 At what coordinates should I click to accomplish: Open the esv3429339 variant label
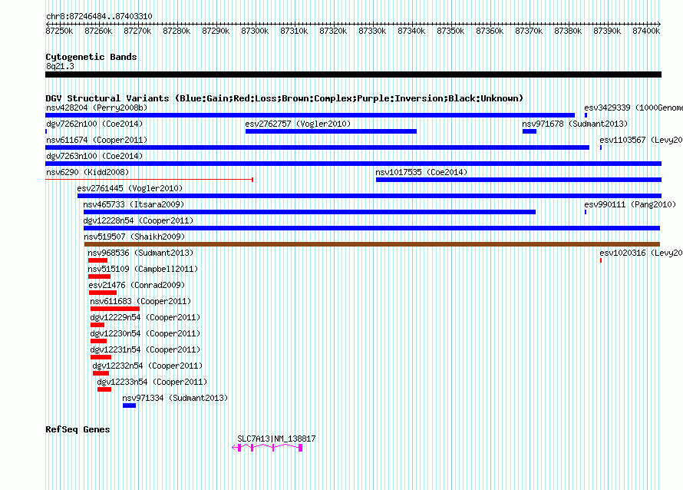633,108
